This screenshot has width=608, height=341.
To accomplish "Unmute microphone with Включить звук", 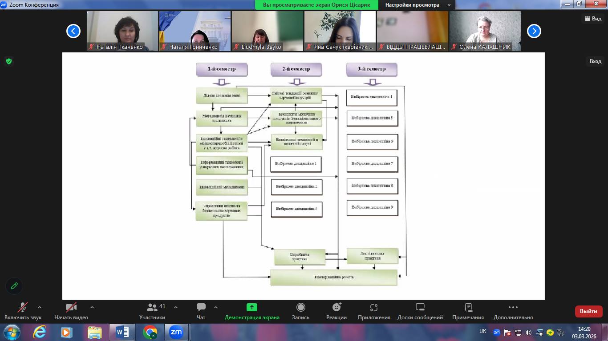I will [23, 311].
